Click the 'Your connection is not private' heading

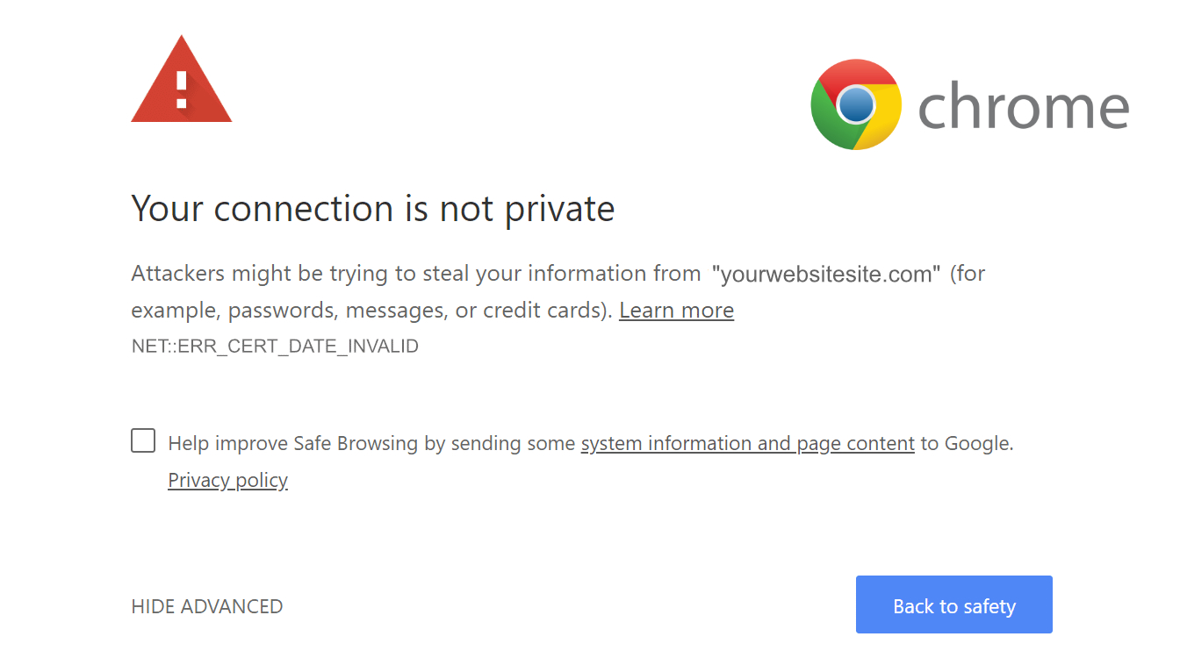pyautogui.click(x=372, y=209)
